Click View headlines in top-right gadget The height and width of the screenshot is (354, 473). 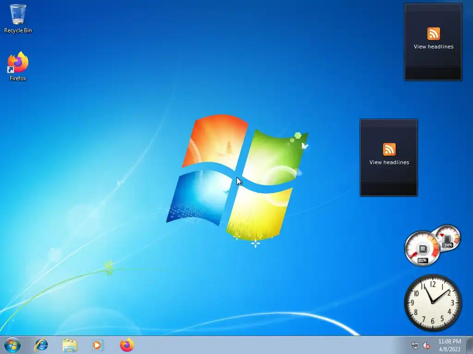point(433,47)
